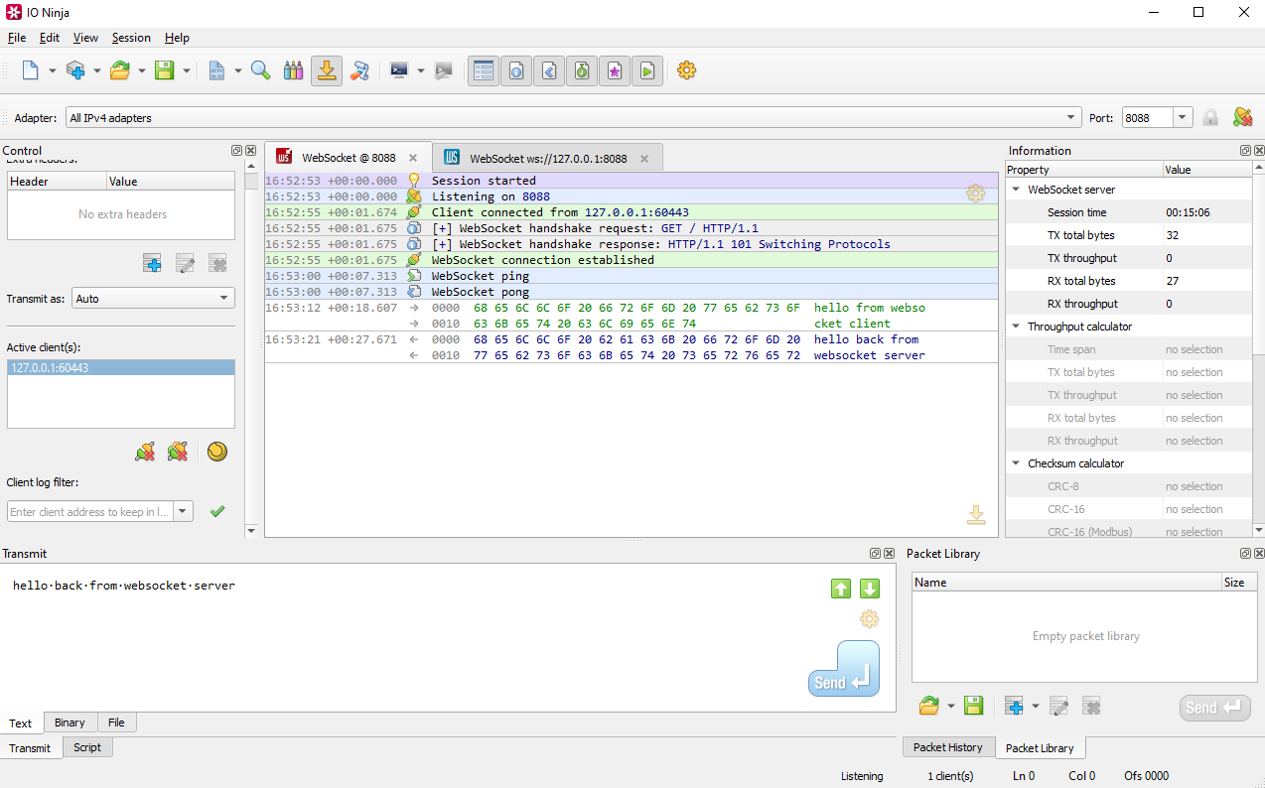
Task: Float the Control panel via its undock icon
Action: tap(236, 151)
